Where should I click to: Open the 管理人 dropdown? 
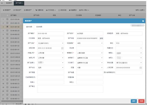[129, 53]
